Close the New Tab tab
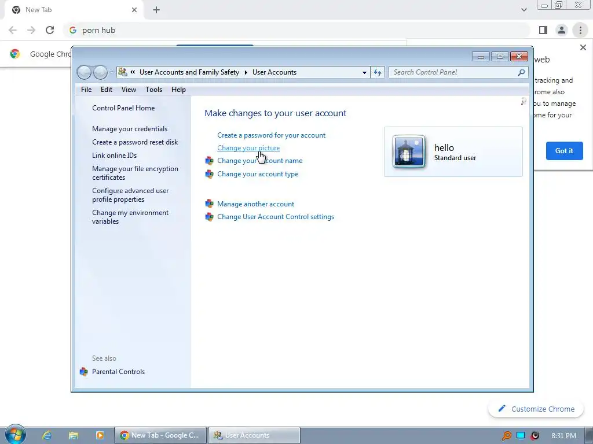Screen dimensions: 593x444 [x=134, y=10]
